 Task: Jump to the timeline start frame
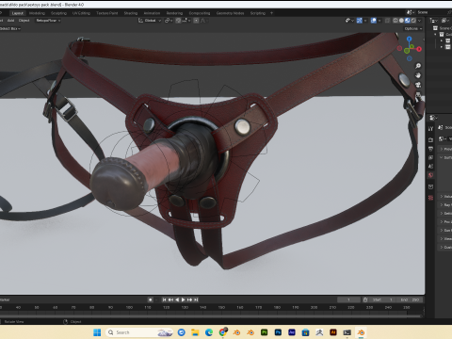click(x=164, y=299)
